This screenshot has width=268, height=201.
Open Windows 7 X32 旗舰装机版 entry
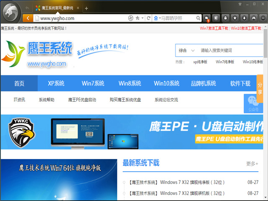point(176,193)
